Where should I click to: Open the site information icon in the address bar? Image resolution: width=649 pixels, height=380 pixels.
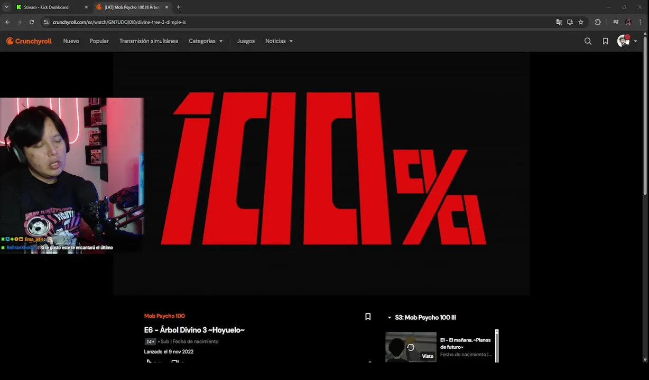[46, 22]
